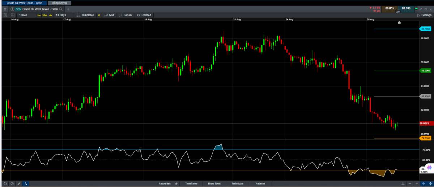Click the 80.855 sell price button

(x=390, y=8)
